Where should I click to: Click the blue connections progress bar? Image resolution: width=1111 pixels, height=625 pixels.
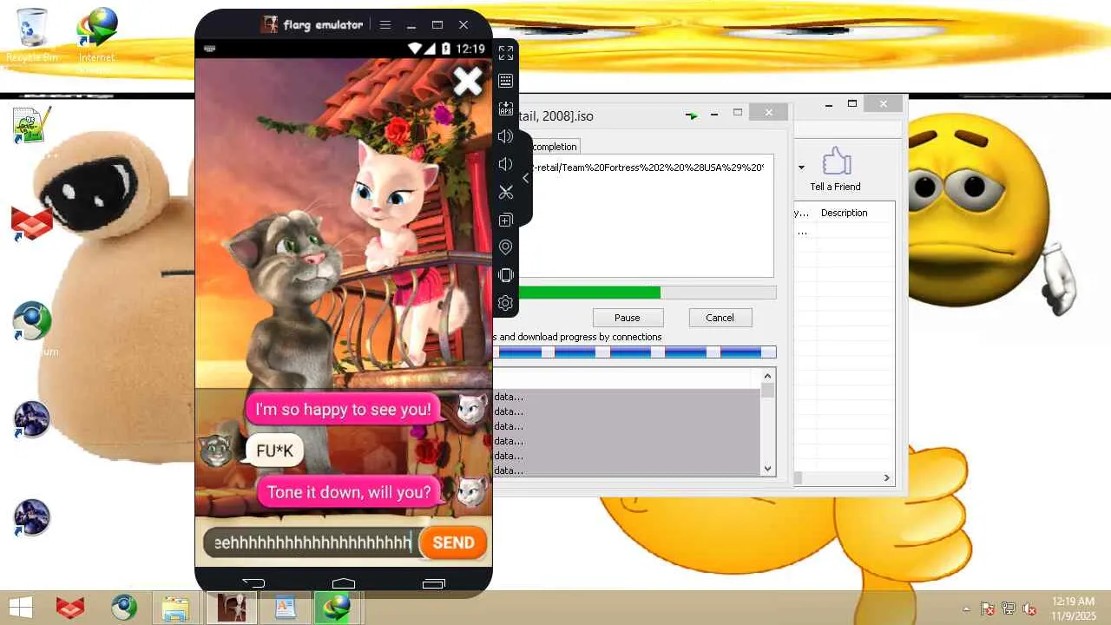pyautogui.click(x=634, y=352)
